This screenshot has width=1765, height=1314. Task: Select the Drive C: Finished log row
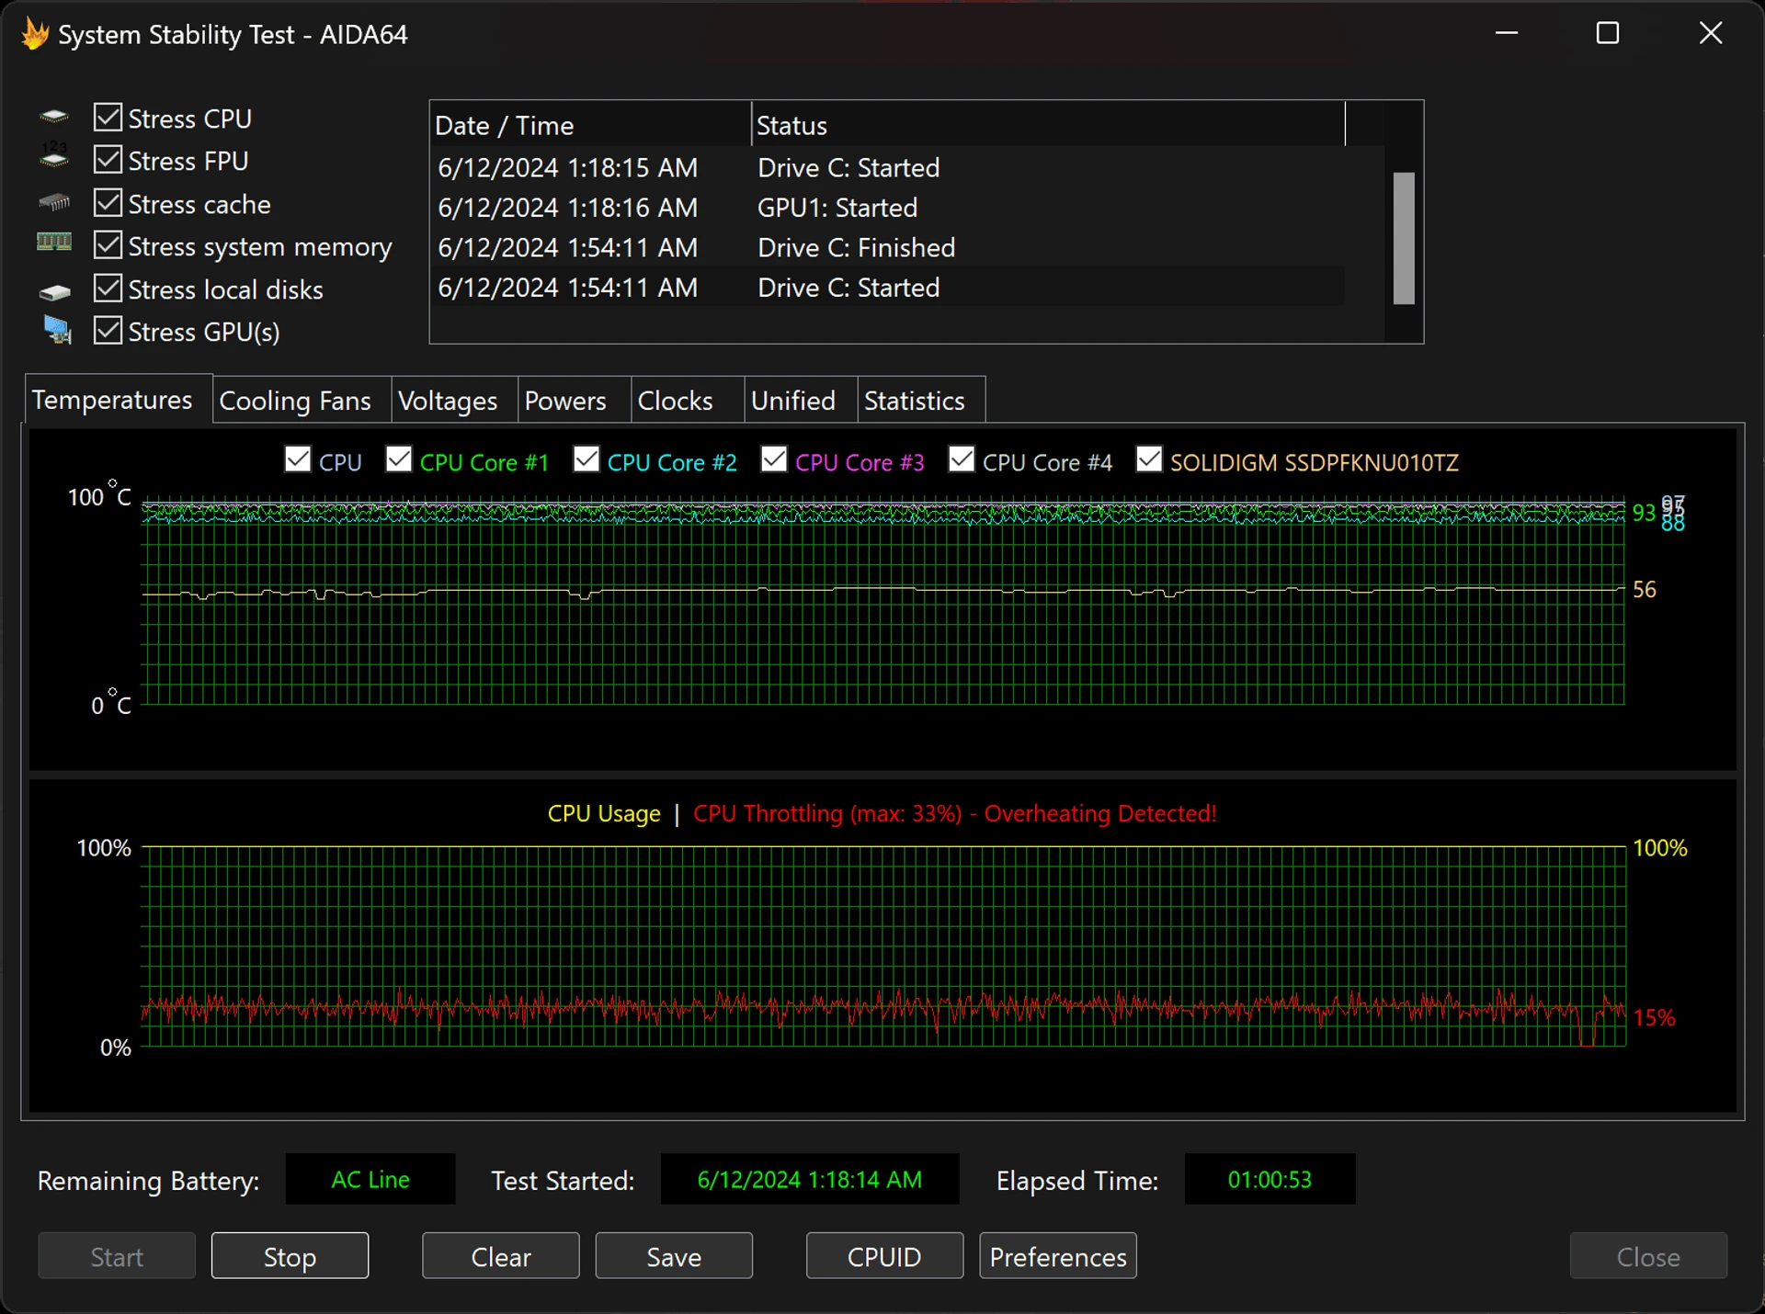point(888,247)
